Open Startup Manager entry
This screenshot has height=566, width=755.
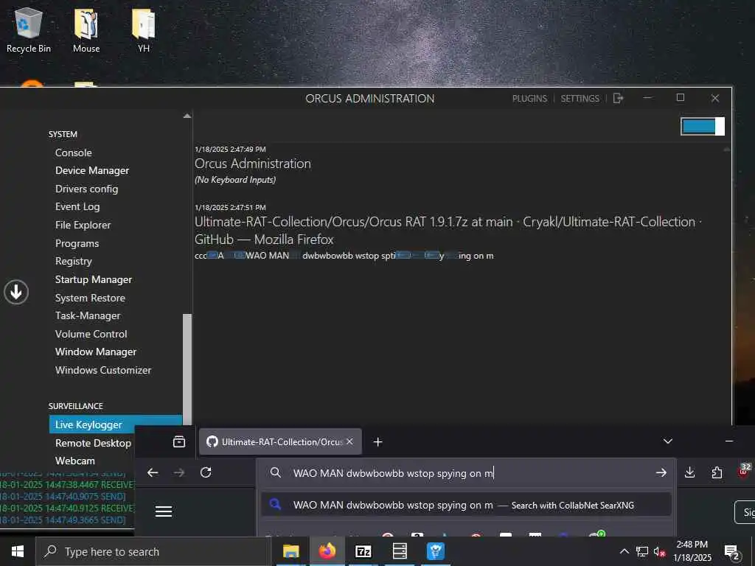click(x=94, y=279)
